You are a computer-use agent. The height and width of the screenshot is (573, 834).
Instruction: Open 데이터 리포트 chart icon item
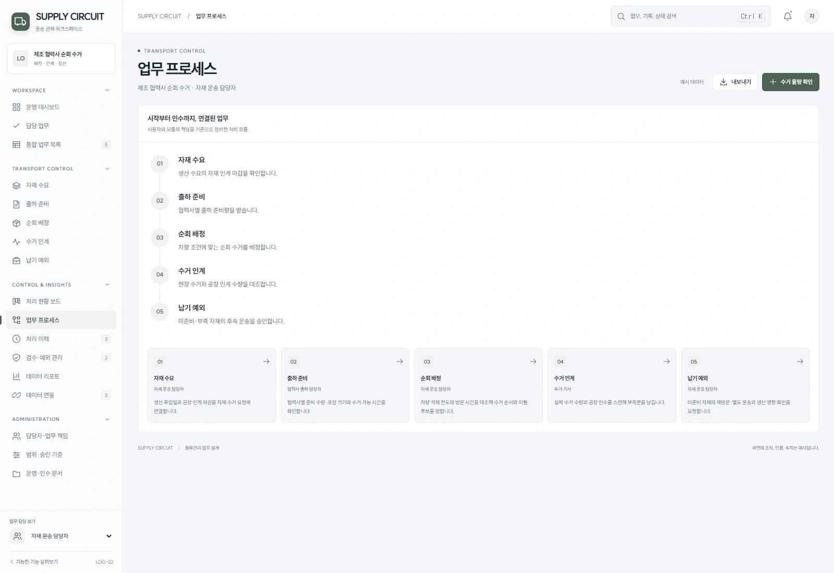pos(61,377)
